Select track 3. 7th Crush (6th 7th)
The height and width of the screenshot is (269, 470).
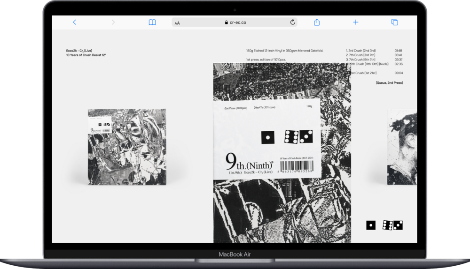tap(361, 60)
